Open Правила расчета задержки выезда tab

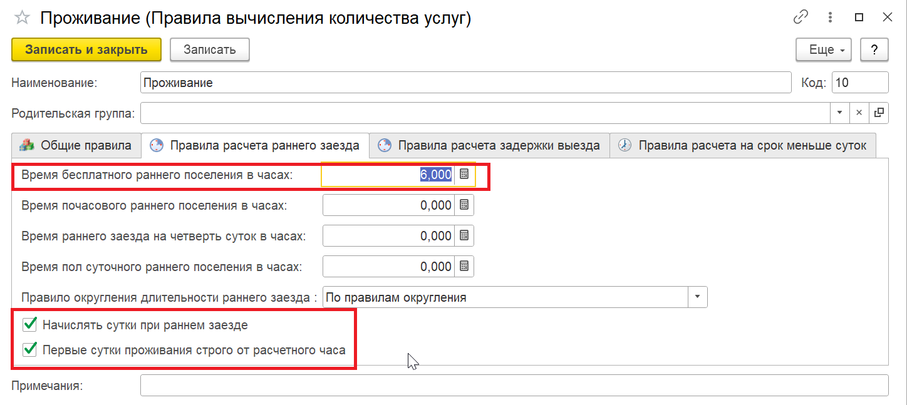point(489,146)
